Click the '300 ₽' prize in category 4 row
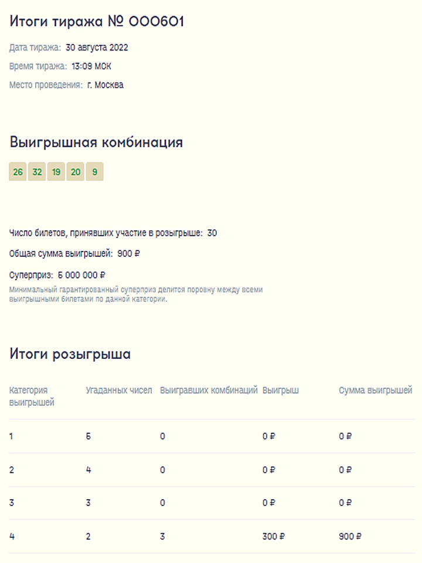This screenshot has width=422, height=563. tap(274, 537)
